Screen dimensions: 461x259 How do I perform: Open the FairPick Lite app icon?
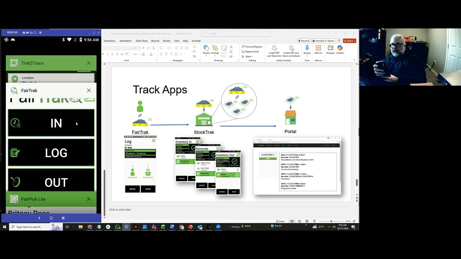tap(14, 199)
